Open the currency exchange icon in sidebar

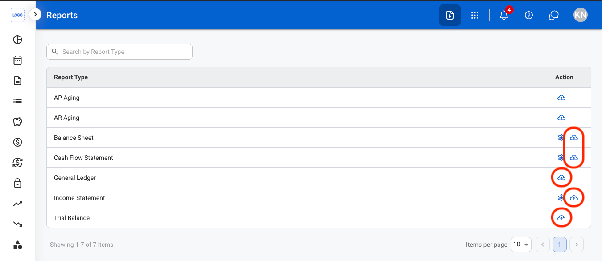(17, 163)
